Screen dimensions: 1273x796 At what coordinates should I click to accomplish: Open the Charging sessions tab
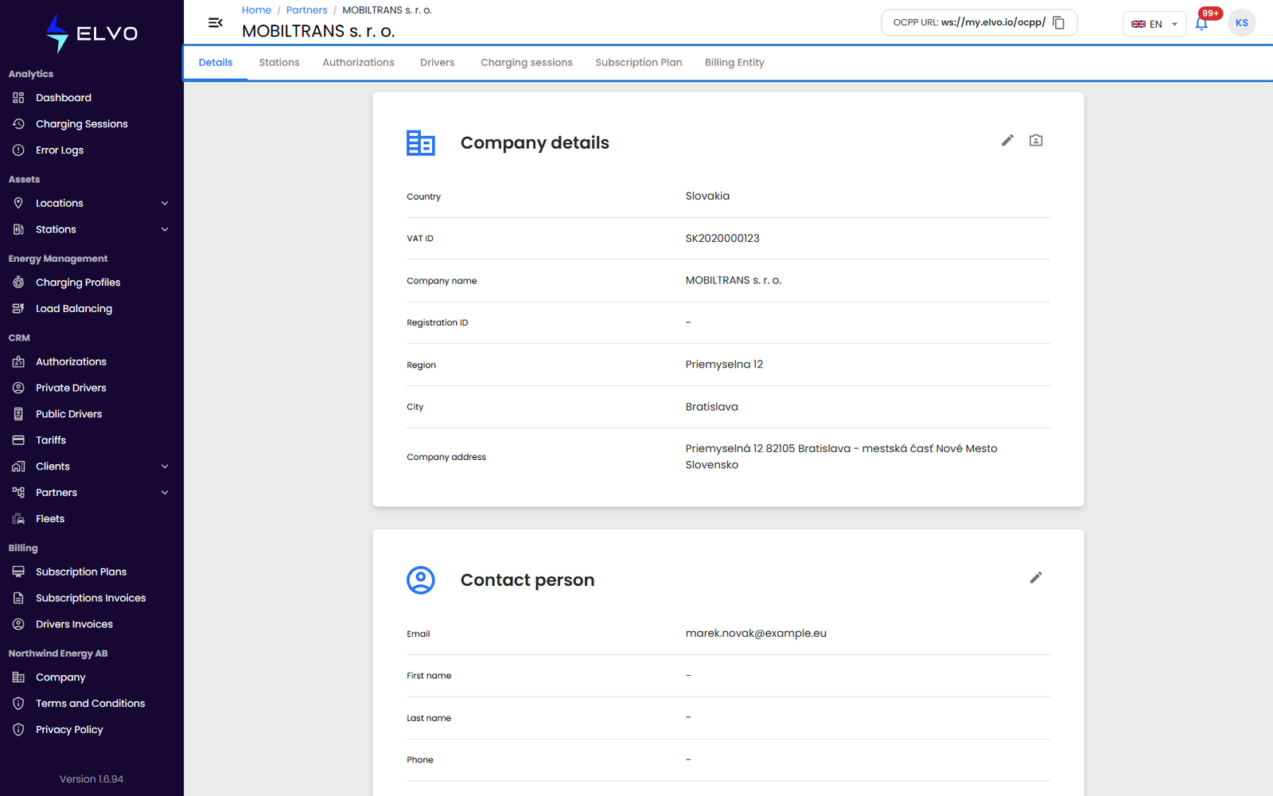coord(527,62)
